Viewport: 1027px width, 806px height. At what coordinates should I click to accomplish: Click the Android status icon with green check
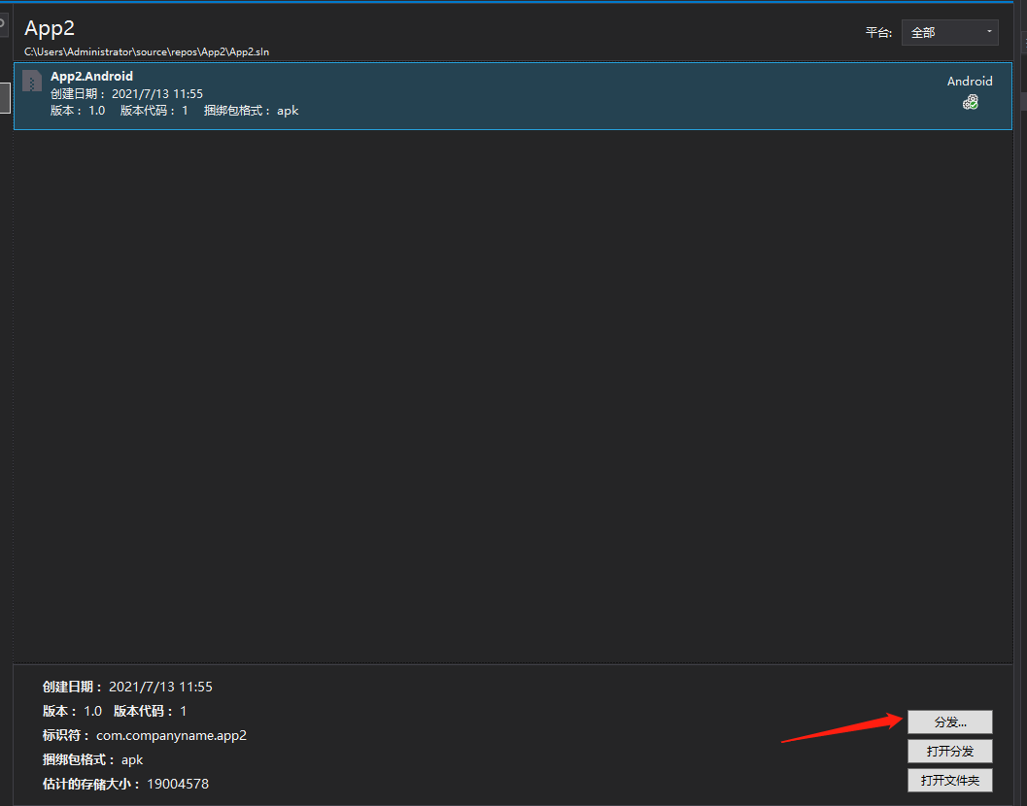click(x=970, y=102)
